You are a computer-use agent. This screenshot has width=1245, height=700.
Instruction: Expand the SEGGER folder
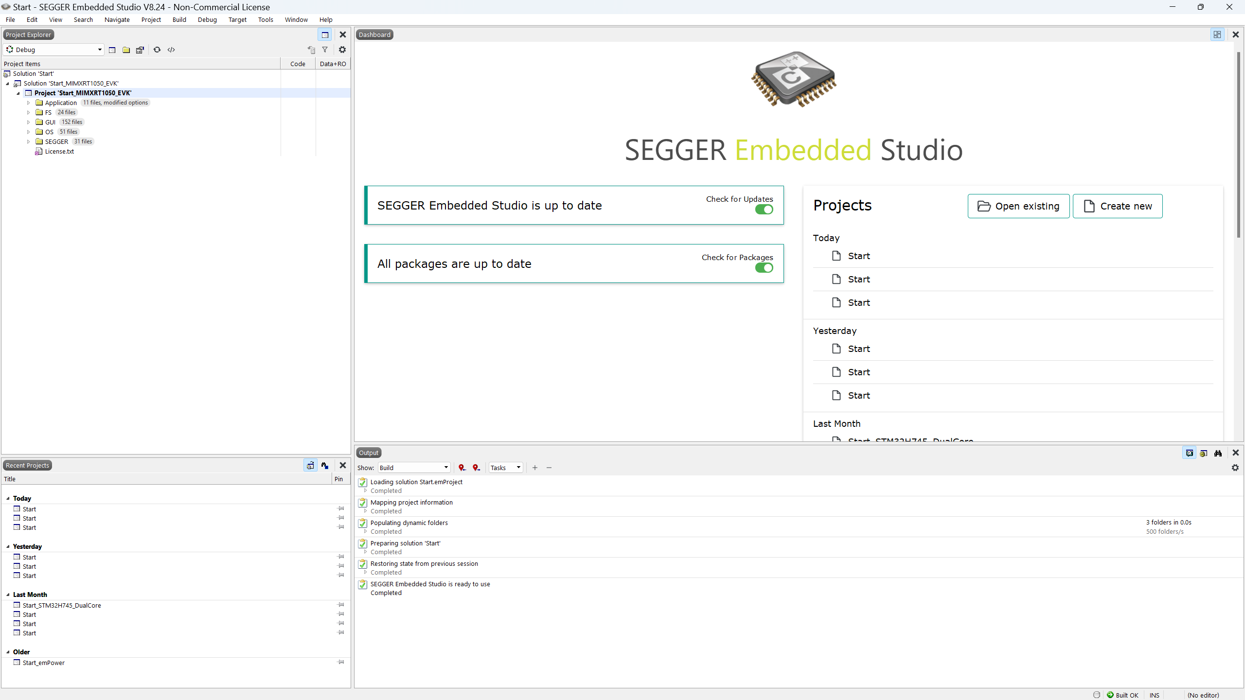28,142
